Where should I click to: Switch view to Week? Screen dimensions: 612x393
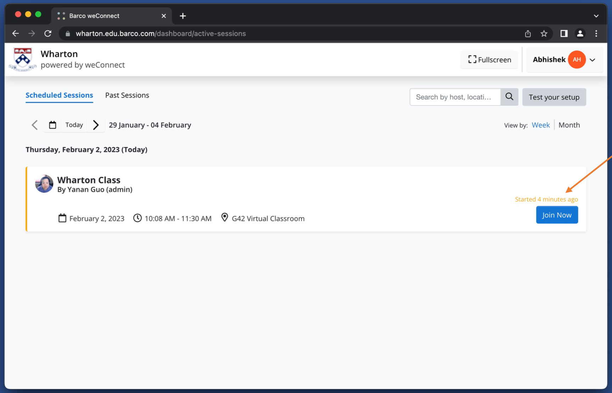click(x=541, y=125)
